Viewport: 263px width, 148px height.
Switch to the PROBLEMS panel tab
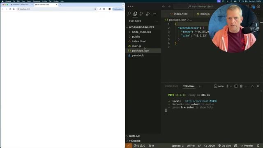[x=172, y=86]
